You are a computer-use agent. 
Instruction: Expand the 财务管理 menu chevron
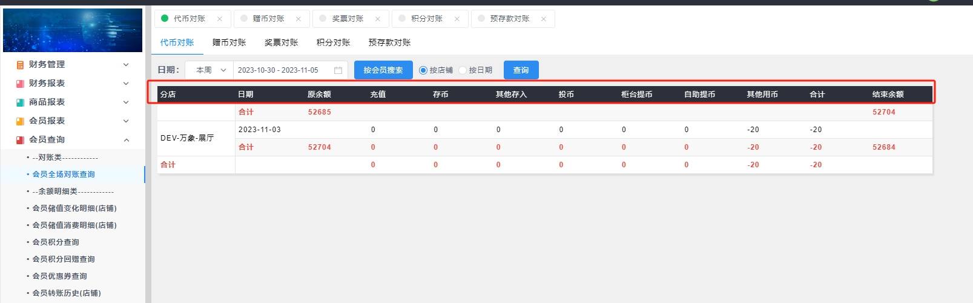(126, 65)
